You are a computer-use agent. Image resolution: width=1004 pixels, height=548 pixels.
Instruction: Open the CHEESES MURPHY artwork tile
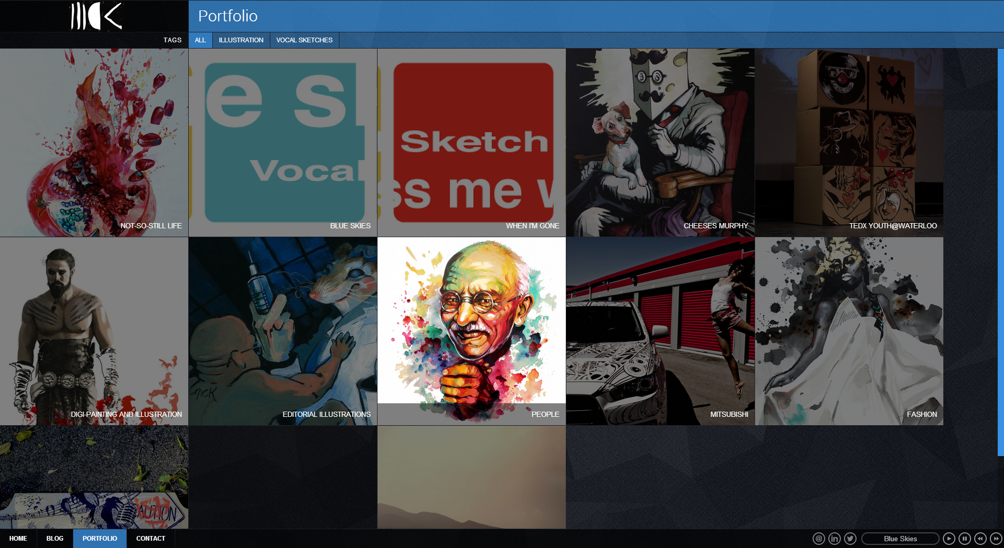(x=660, y=143)
